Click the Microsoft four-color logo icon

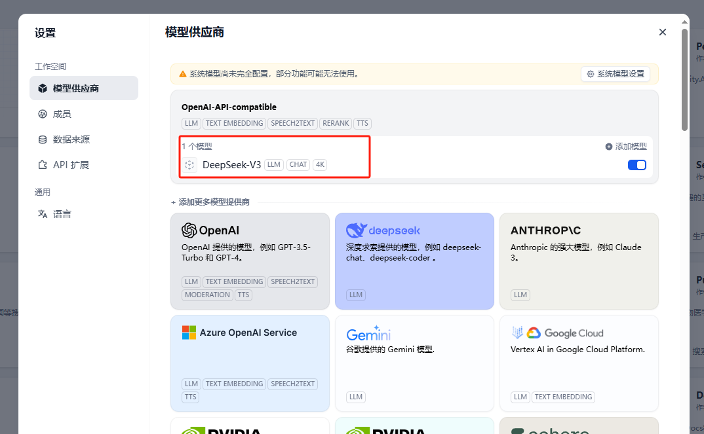click(189, 333)
